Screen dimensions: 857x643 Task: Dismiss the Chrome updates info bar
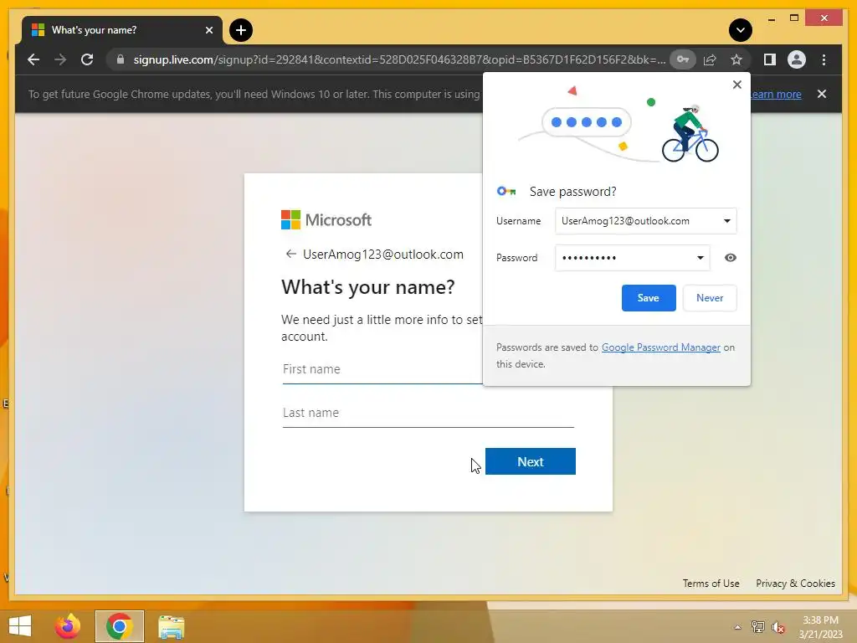pos(822,94)
